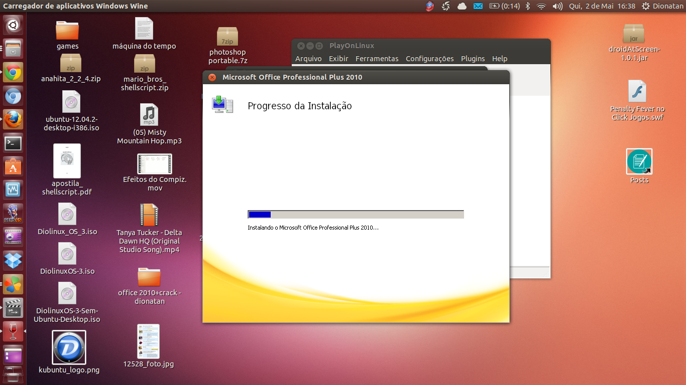Open the Files manager from the launcher

[13, 49]
